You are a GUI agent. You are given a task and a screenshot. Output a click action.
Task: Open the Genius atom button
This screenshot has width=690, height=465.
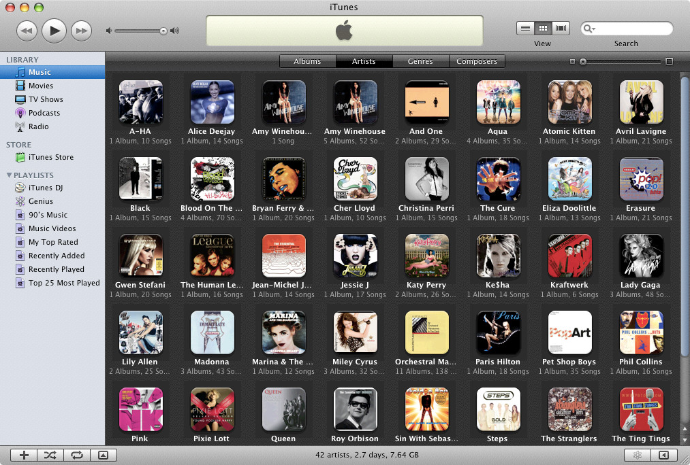(637, 455)
